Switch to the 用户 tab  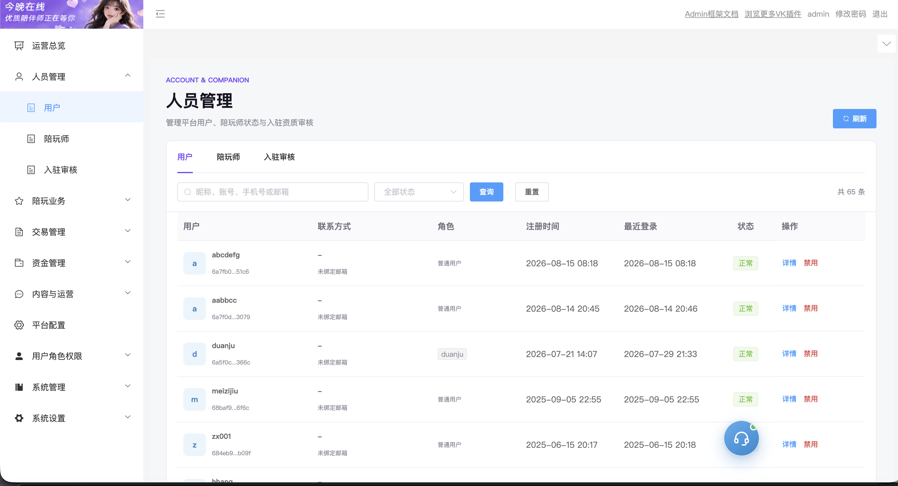(x=185, y=157)
